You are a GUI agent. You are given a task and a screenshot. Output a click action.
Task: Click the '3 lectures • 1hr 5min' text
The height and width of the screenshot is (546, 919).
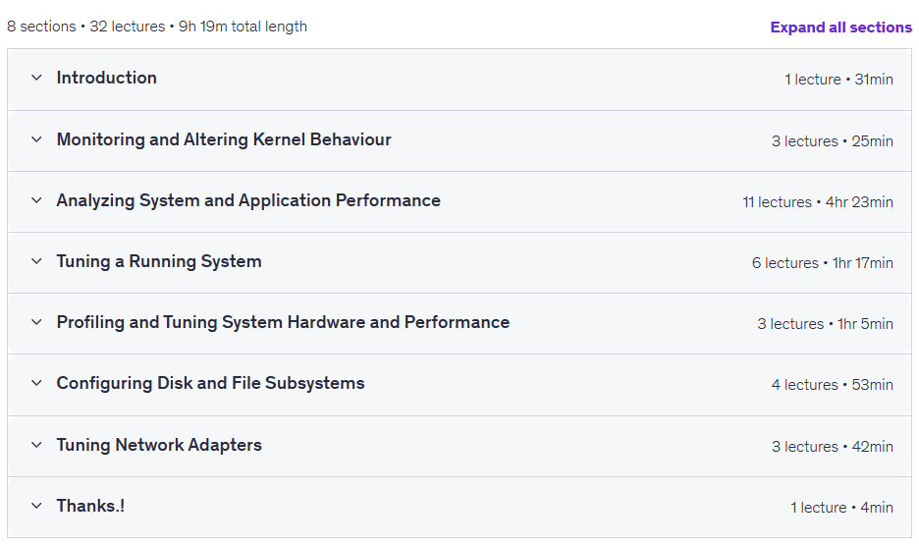825,324
